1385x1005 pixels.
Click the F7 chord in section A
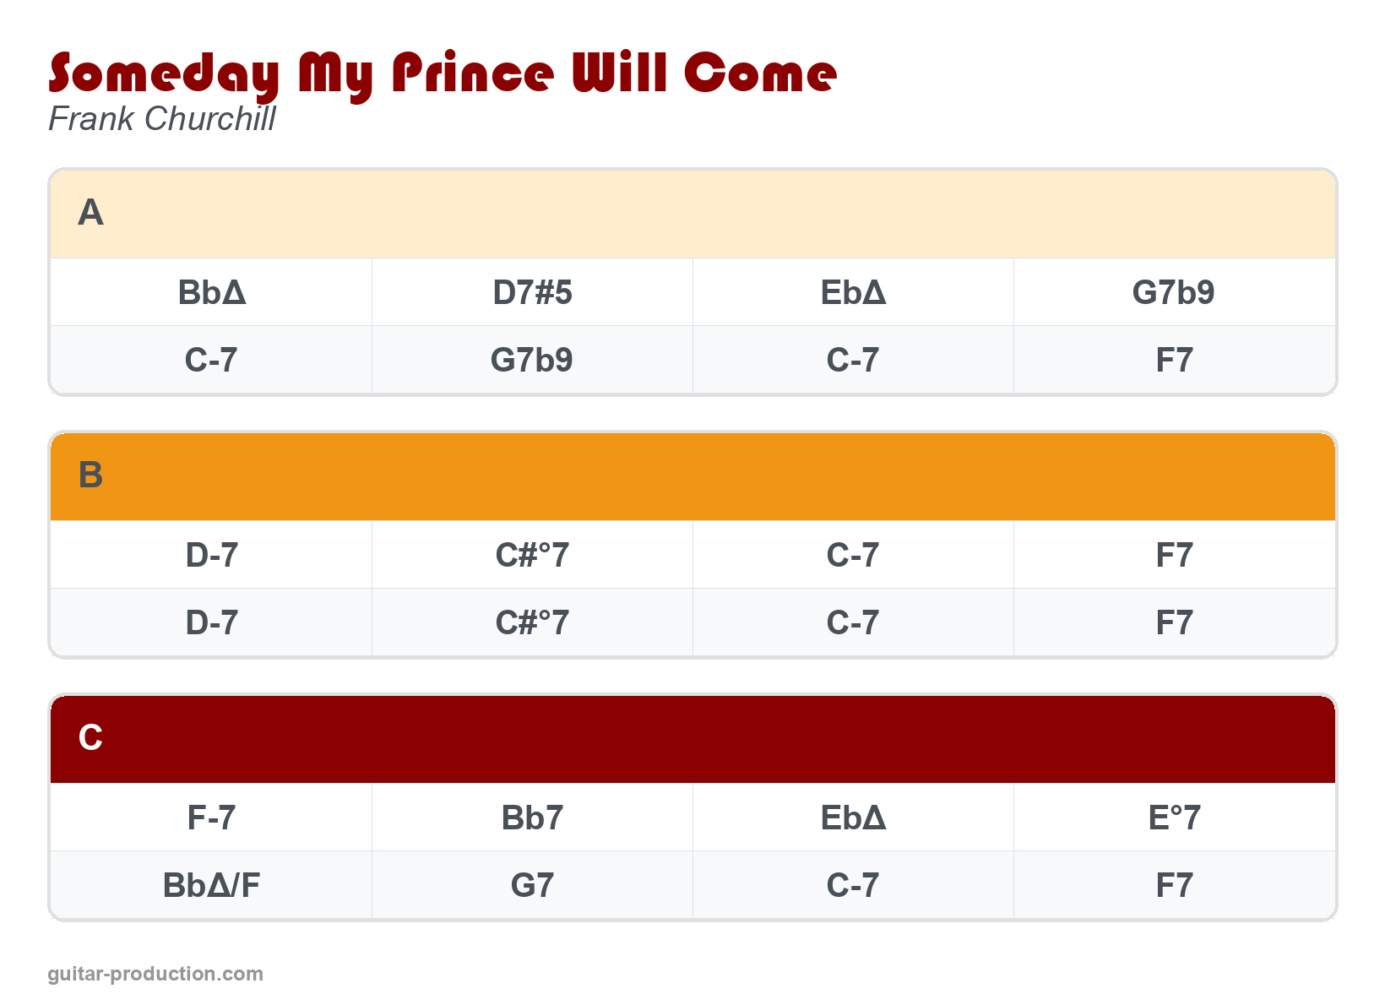coord(1174,360)
